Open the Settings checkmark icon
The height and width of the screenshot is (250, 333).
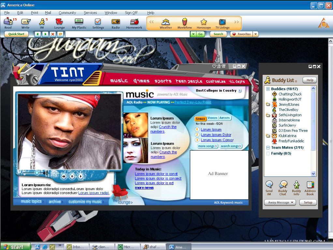pyautogui.click(x=98, y=23)
